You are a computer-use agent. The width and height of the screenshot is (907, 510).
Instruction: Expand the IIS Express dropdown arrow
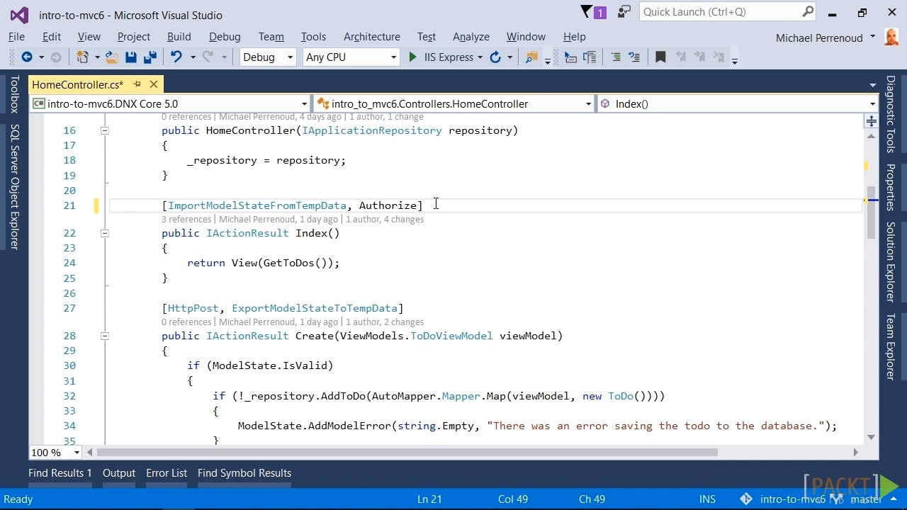click(x=480, y=57)
